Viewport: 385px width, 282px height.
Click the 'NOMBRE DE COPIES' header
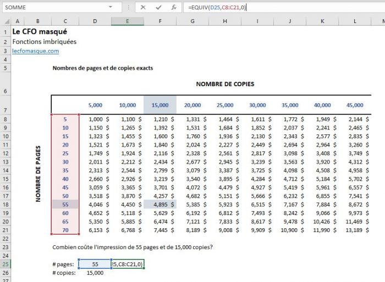point(225,84)
